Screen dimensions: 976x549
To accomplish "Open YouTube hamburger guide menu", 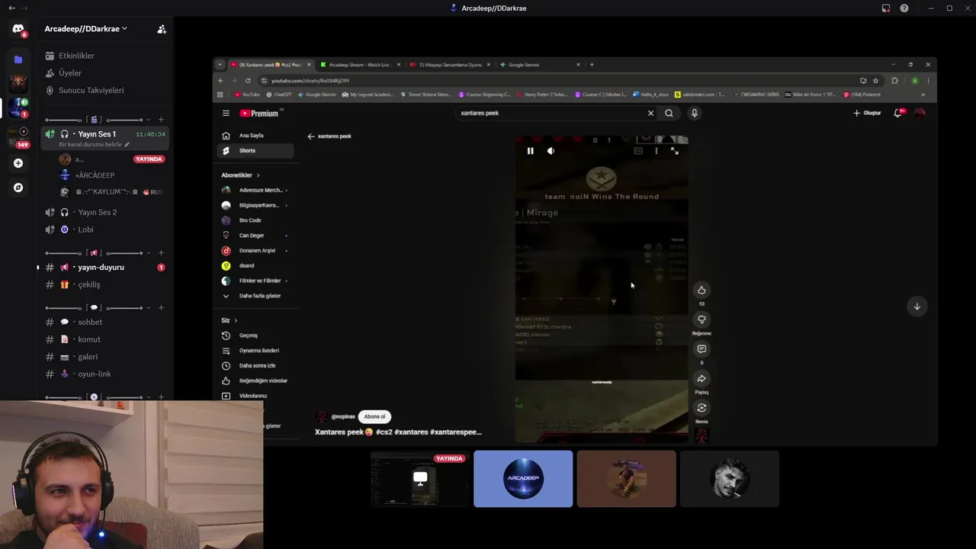I will [x=226, y=113].
